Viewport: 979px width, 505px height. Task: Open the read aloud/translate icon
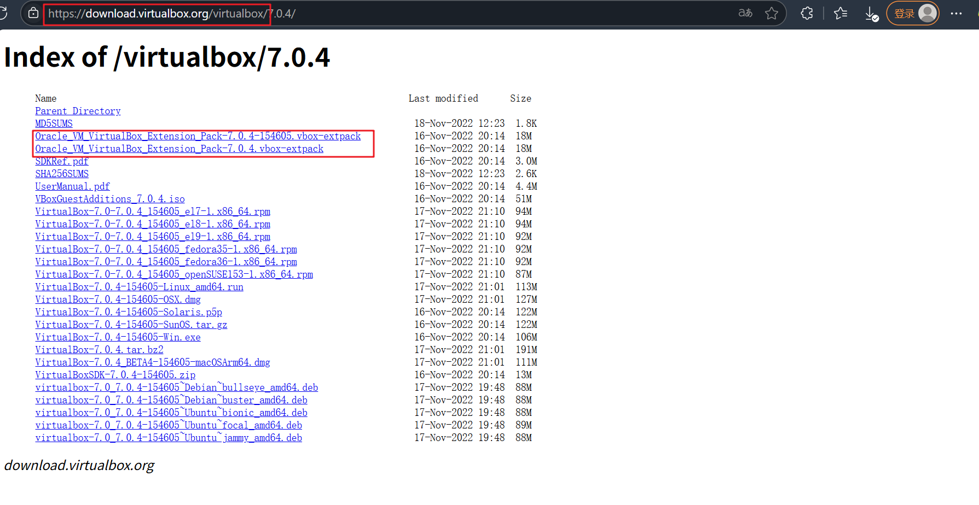pos(745,13)
